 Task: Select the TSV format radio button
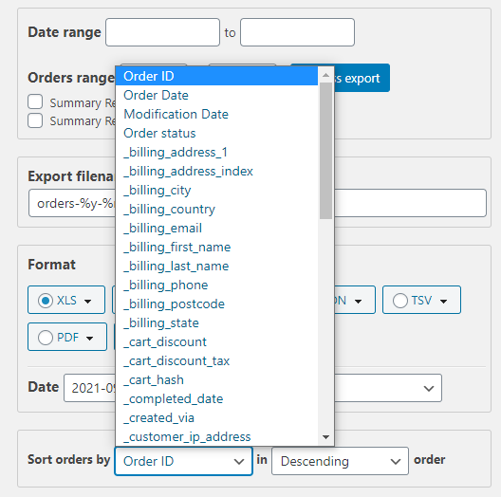(x=400, y=301)
